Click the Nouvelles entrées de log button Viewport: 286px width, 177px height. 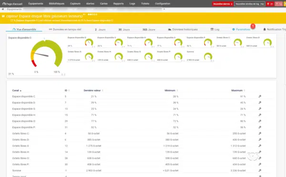[x=249, y=4]
